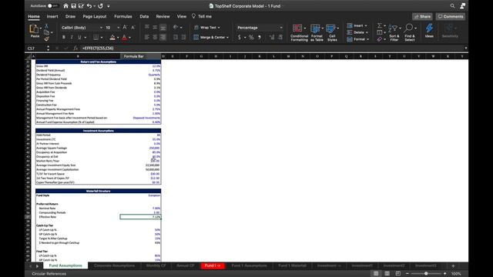Click the Ideas lightning icon
Viewport: 493px width, 277px height.
pyautogui.click(x=429, y=31)
